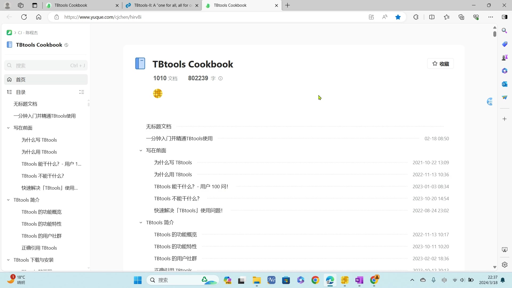Collapse TBtools 简介 in the main catalog
The image size is (512, 288).
click(141, 223)
